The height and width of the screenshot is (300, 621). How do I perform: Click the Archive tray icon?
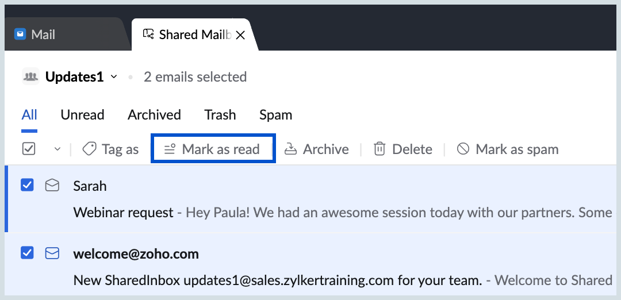pos(291,149)
